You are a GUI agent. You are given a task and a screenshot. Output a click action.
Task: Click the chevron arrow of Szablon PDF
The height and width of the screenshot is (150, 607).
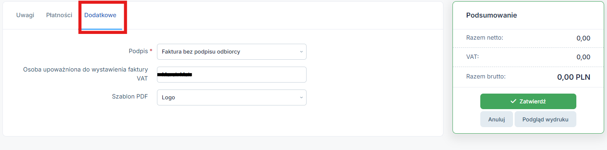tap(301, 98)
